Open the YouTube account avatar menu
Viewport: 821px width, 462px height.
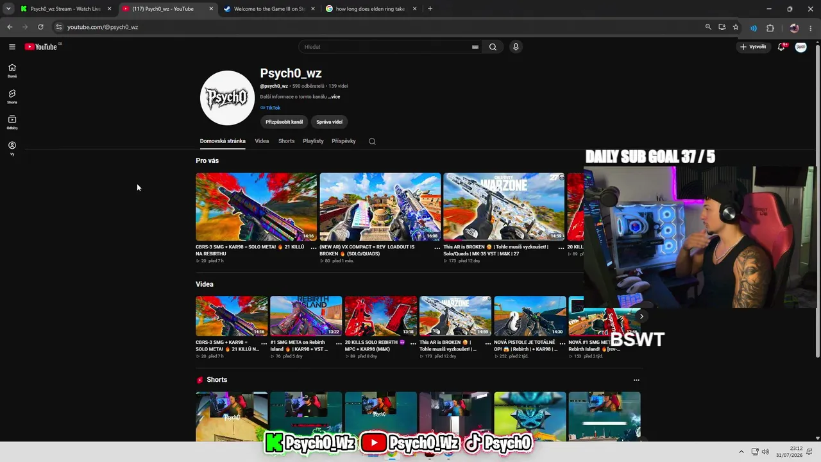point(800,47)
